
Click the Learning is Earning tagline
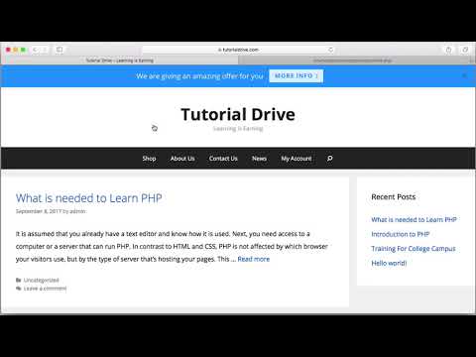coord(238,128)
